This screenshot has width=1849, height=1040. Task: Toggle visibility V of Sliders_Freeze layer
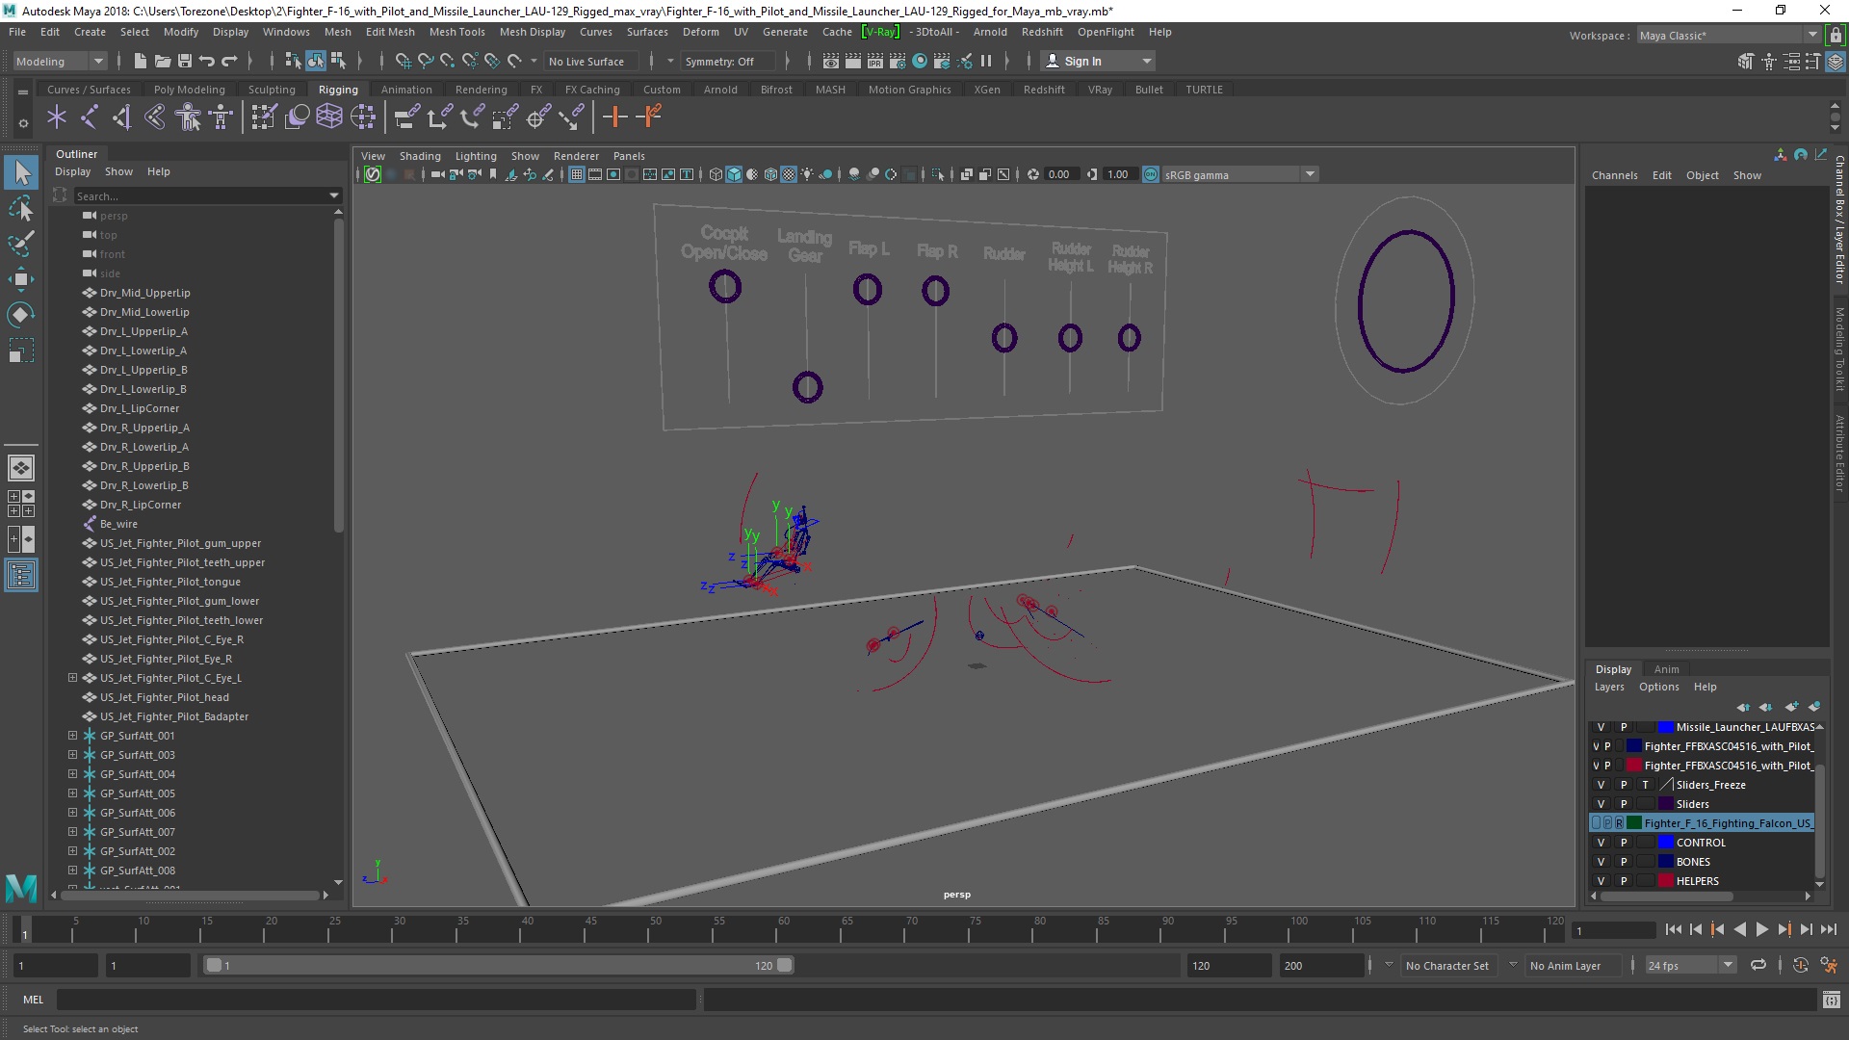[x=1601, y=785]
